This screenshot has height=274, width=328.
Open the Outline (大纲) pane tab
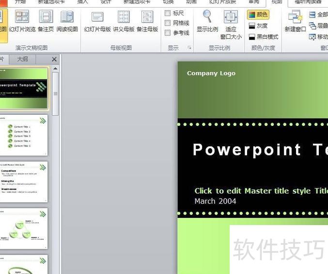click(22, 59)
